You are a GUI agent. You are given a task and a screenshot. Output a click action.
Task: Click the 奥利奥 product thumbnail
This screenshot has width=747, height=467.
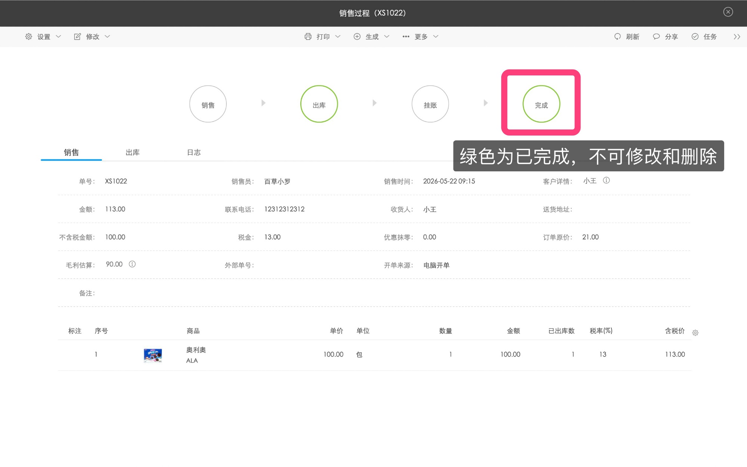(153, 355)
